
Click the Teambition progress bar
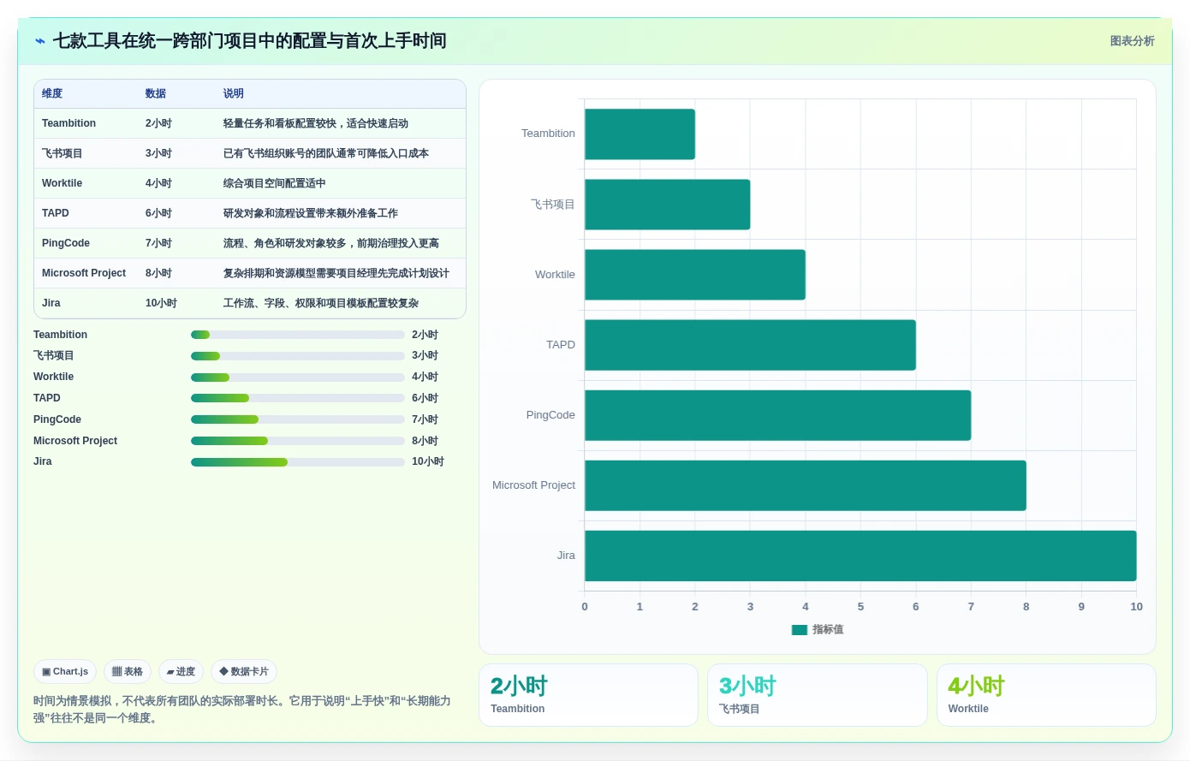coord(298,335)
